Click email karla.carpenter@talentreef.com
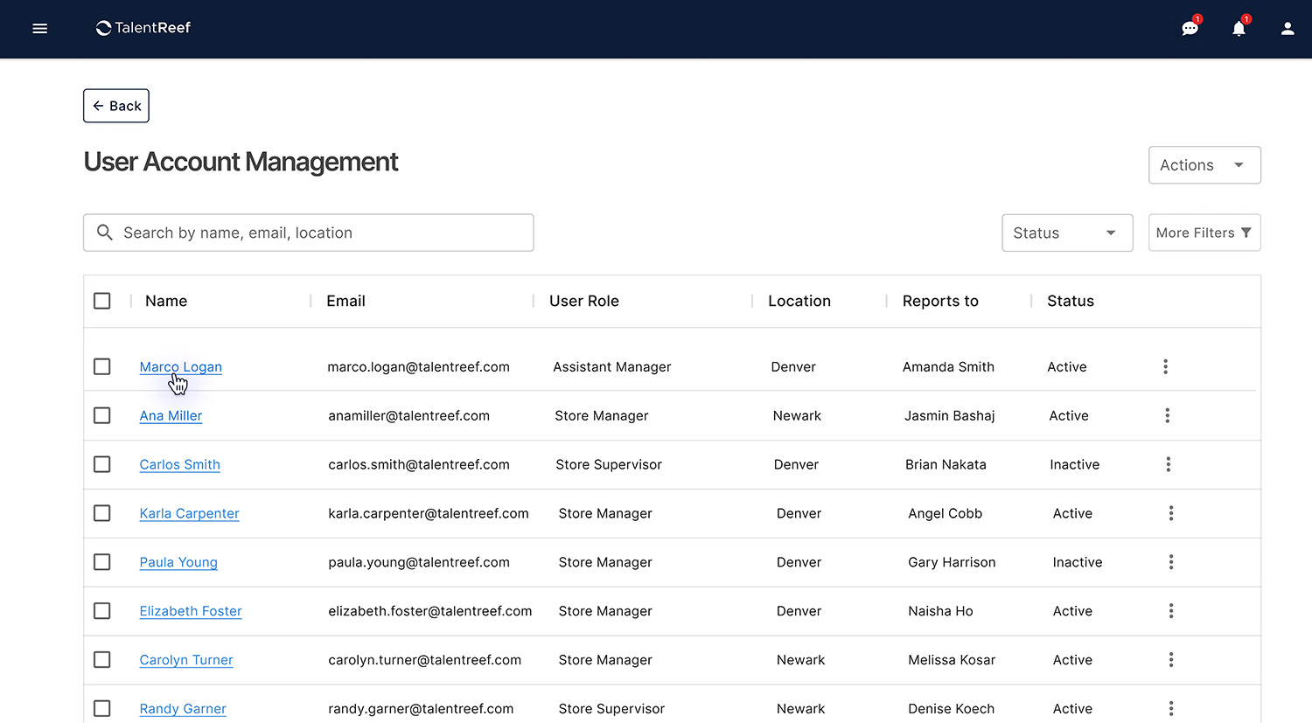 point(429,514)
